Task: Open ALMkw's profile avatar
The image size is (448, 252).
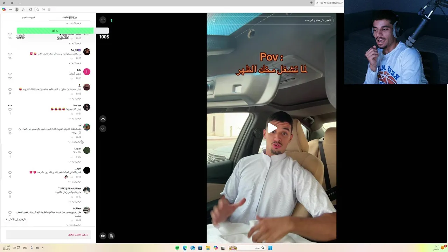Action: tap(87, 210)
